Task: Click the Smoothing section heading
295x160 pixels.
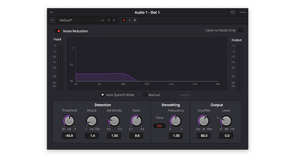Action: 171,105
